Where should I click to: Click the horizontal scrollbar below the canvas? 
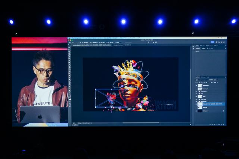[141, 123]
